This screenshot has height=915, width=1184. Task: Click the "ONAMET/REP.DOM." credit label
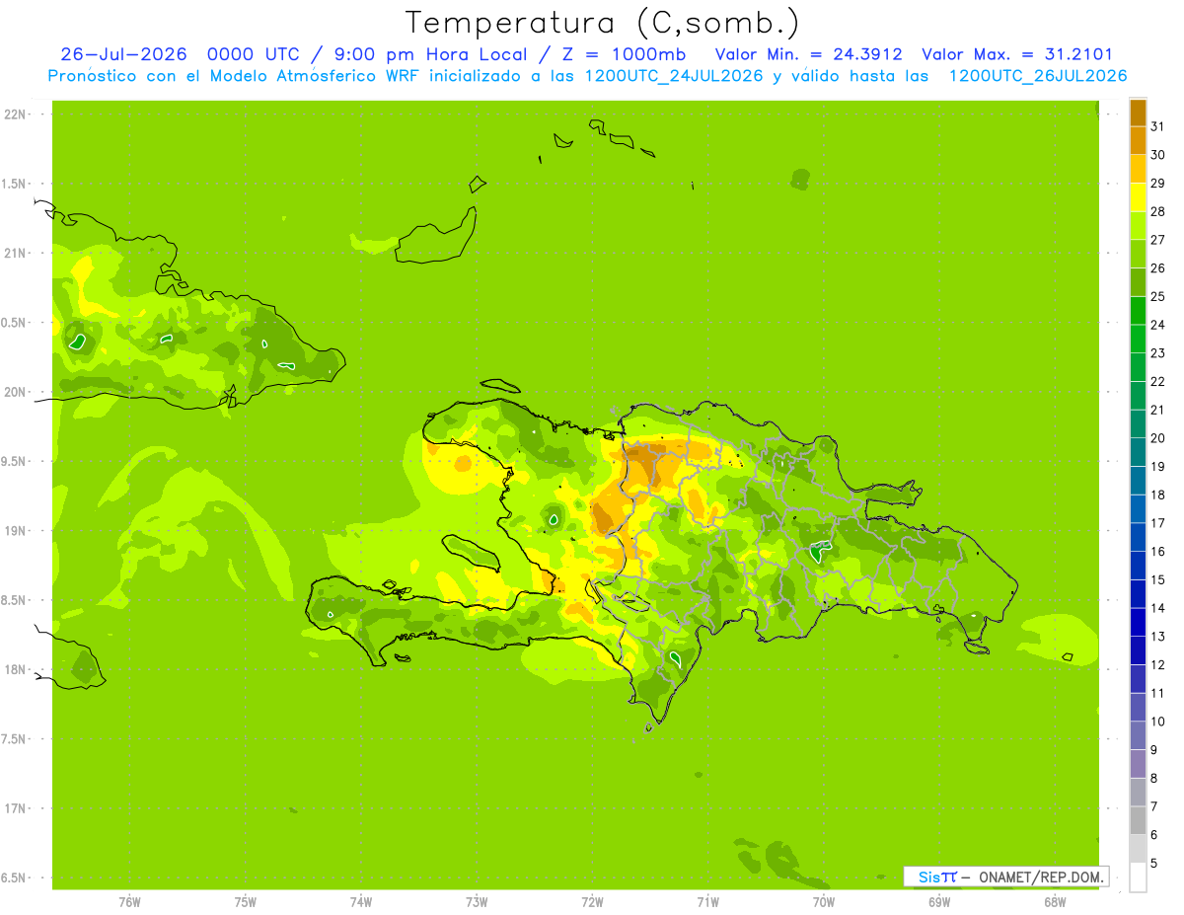pos(1040,877)
